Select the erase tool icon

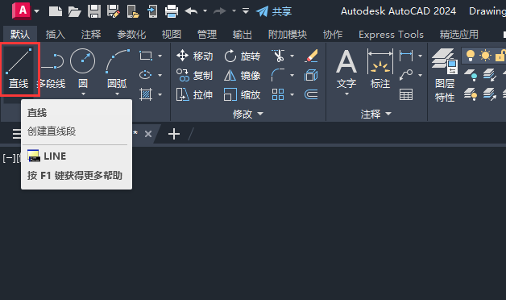pyautogui.click(x=311, y=56)
